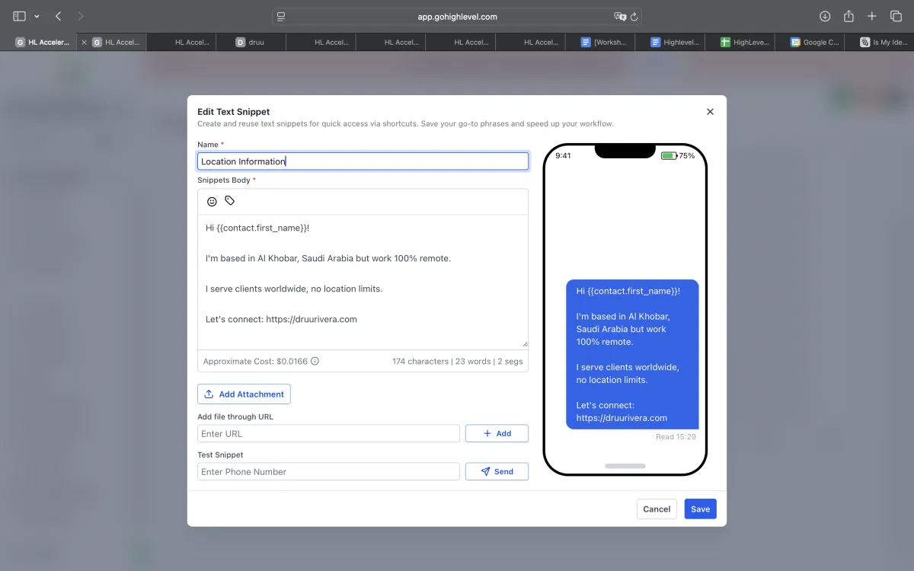Switch to the Google Calendar tab
This screenshot has width=914, height=571.
coord(815,43)
